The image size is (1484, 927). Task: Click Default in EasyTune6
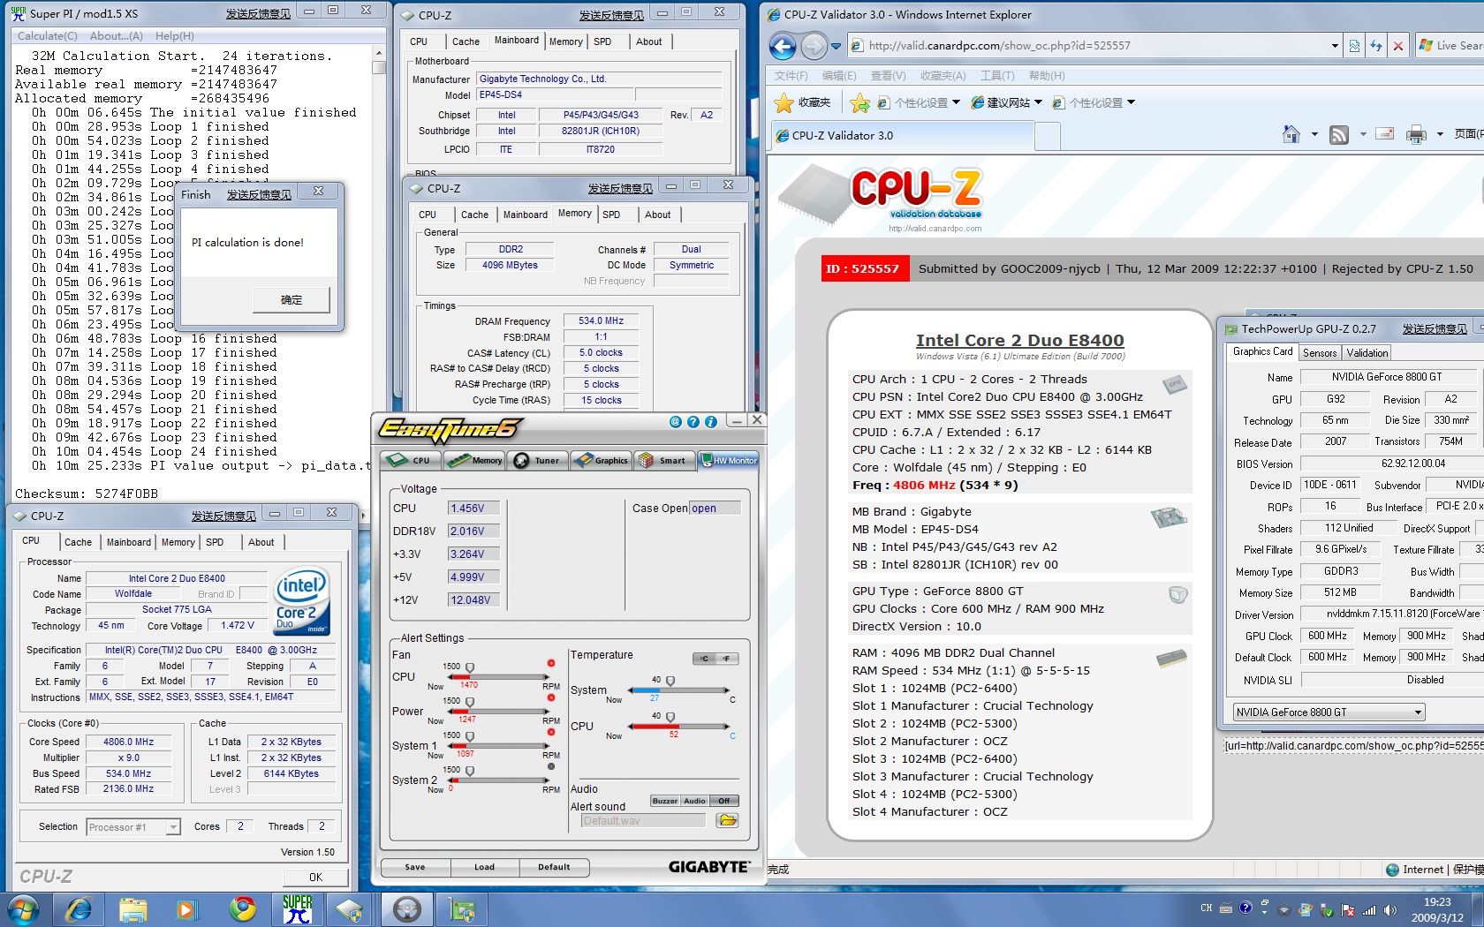tap(554, 867)
